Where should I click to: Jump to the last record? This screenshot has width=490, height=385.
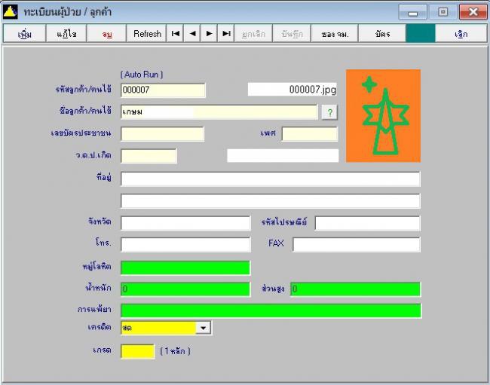click(x=226, y=33)
